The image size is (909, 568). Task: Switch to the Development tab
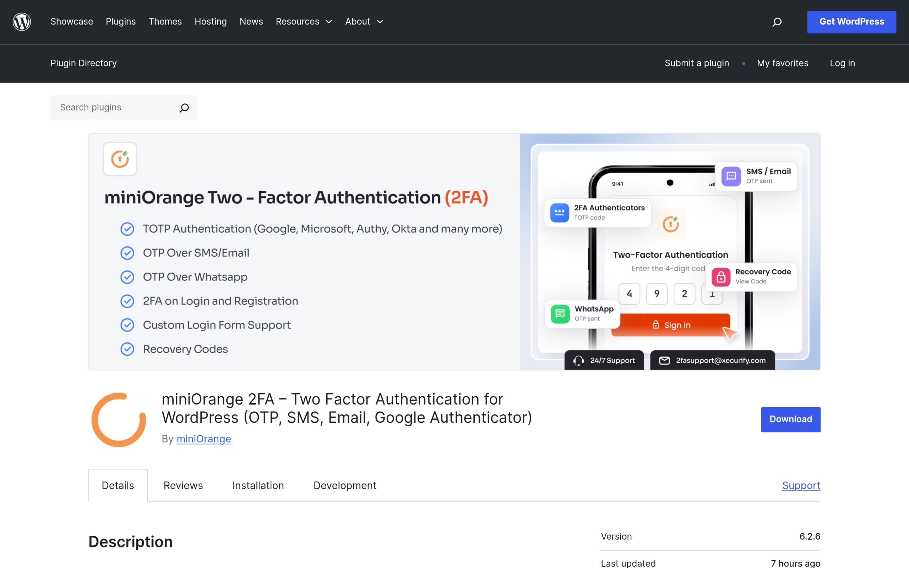[x=345, y=485]
